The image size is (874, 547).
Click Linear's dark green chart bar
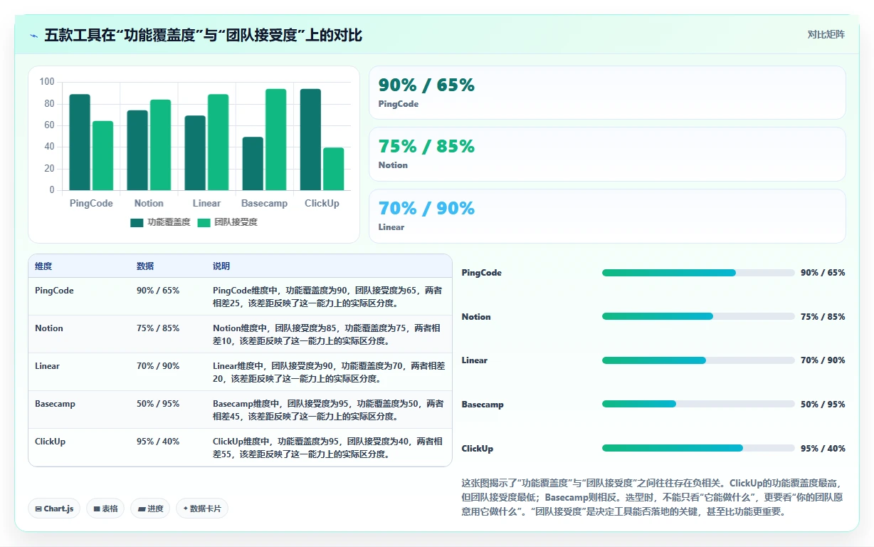coord(195,153)
